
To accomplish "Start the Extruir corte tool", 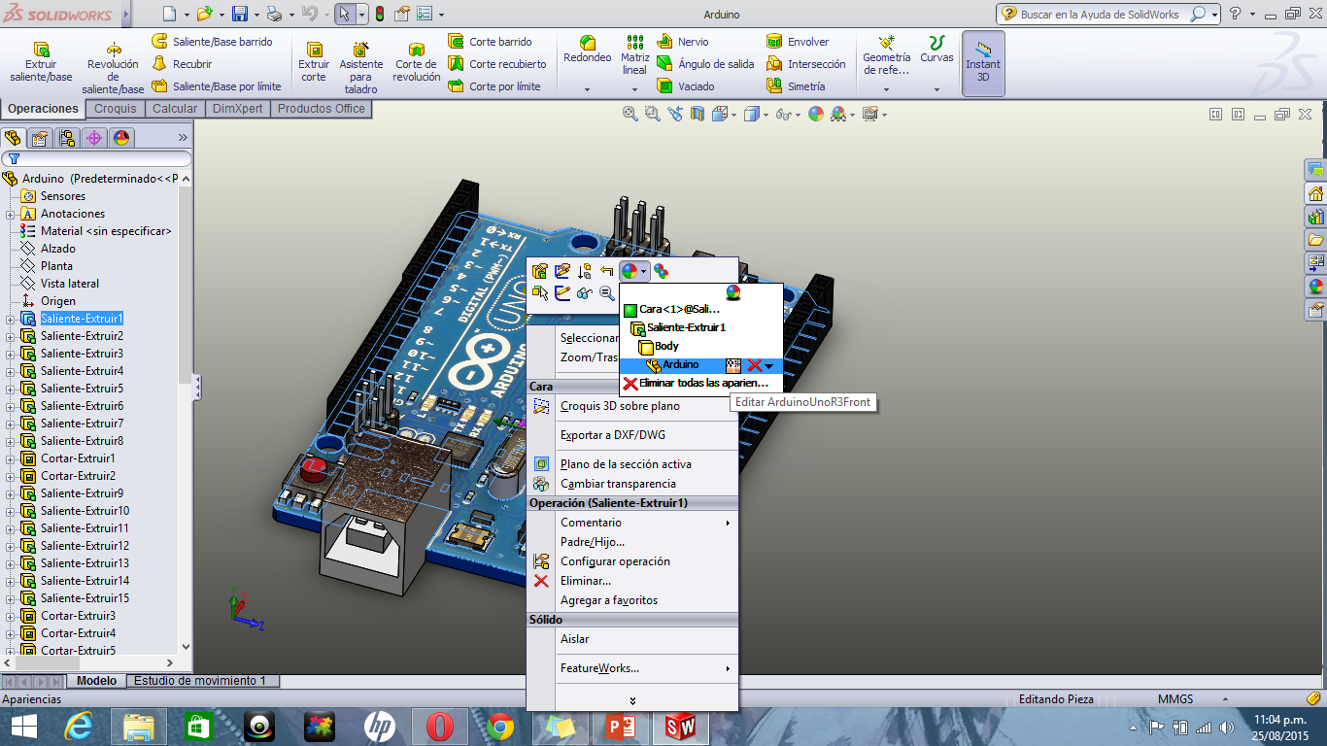I will coord(314,62).
